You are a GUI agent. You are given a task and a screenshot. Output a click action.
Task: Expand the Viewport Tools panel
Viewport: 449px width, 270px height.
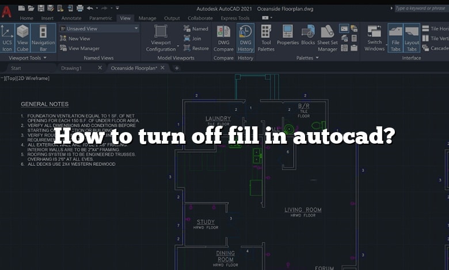(x=28, y=57)
